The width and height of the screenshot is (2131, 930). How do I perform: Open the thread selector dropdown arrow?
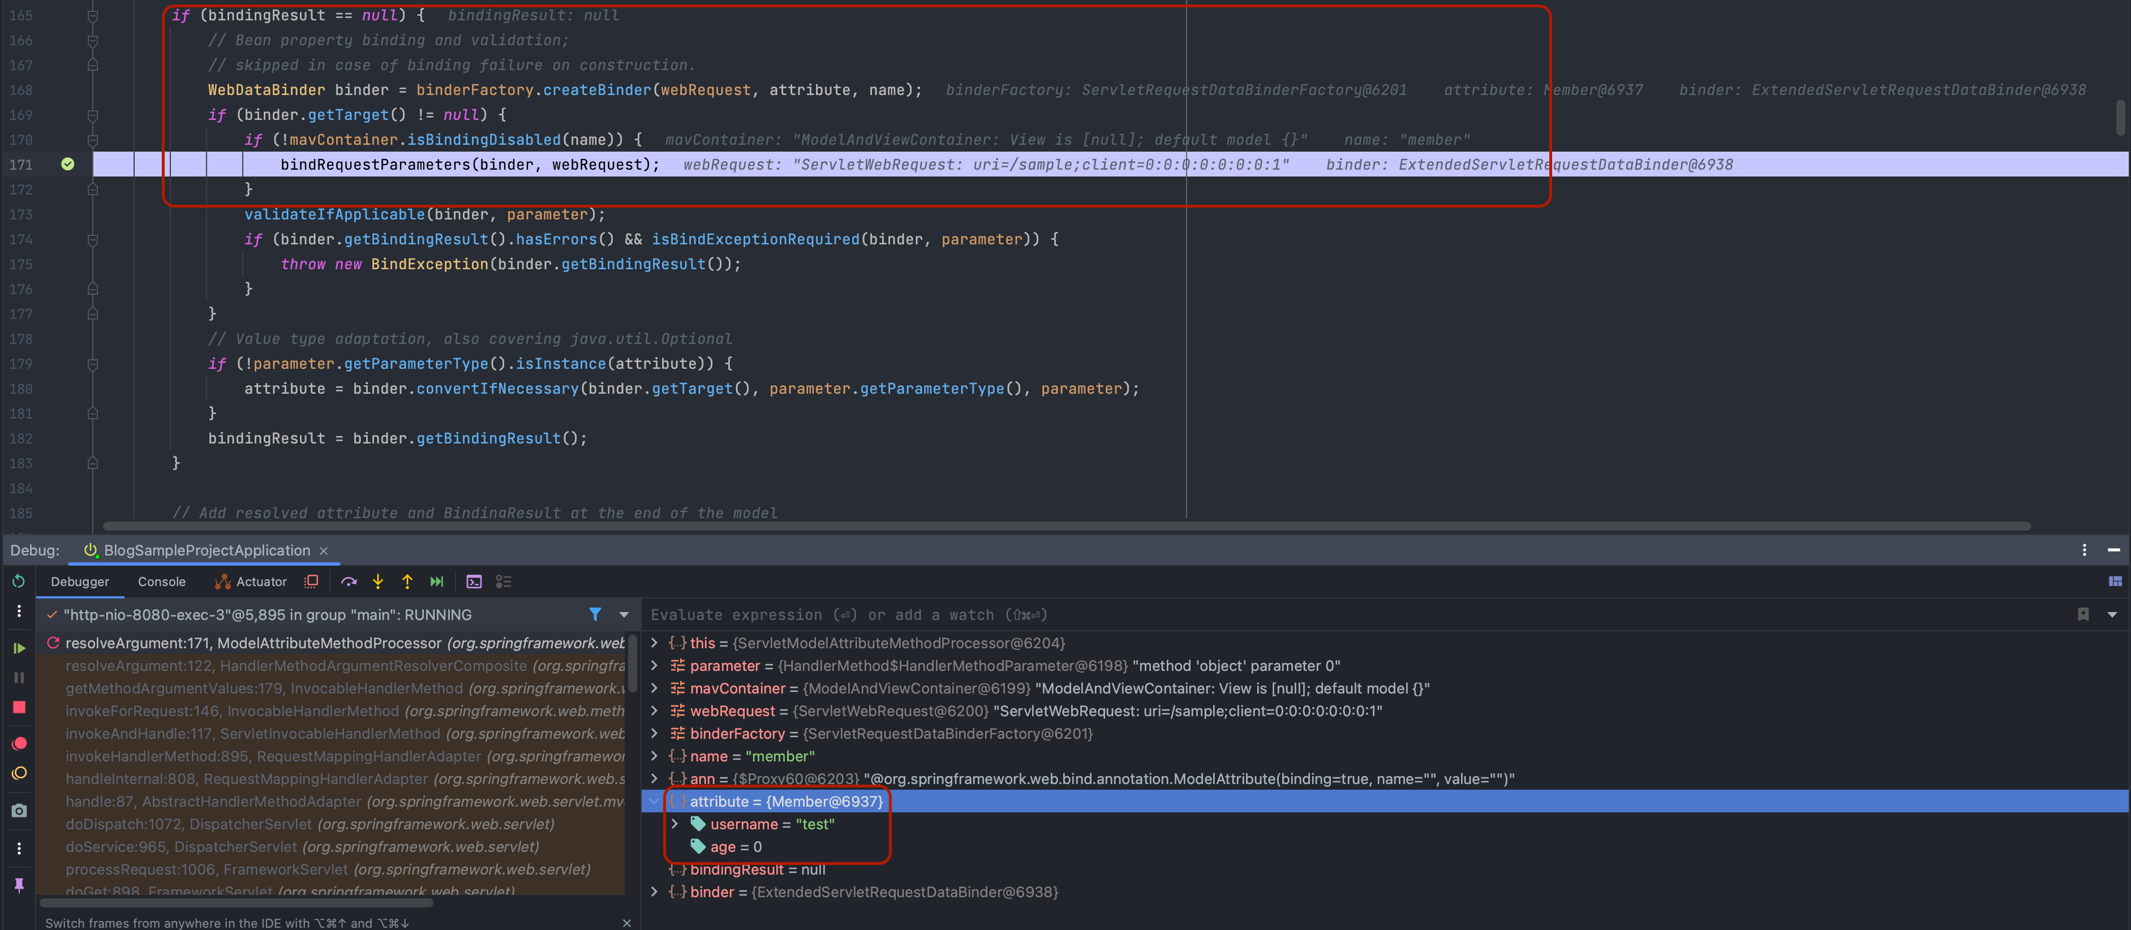tap(624, 614)
